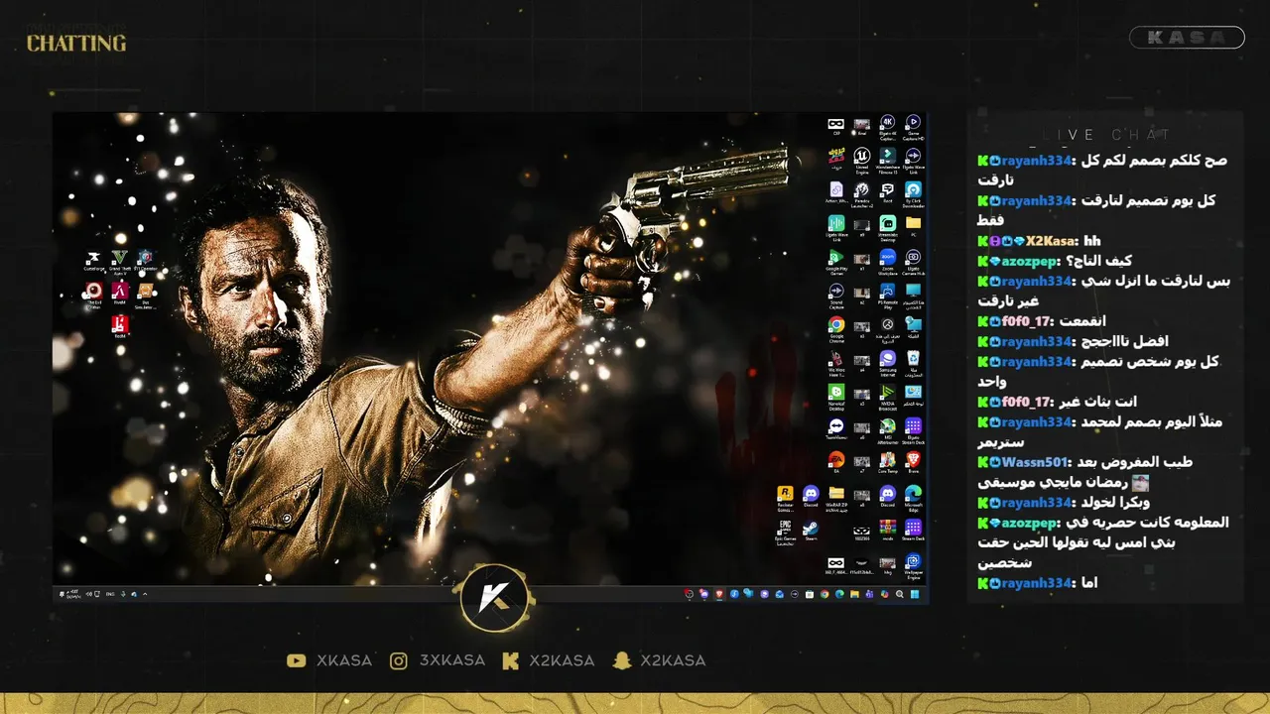
Task: Click the LIVE CHAT panel header
Action: click(x=1106, y=135)
